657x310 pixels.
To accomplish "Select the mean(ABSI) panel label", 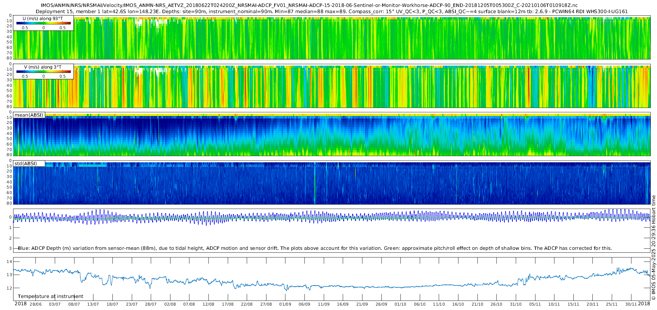I will pos(29,115).
